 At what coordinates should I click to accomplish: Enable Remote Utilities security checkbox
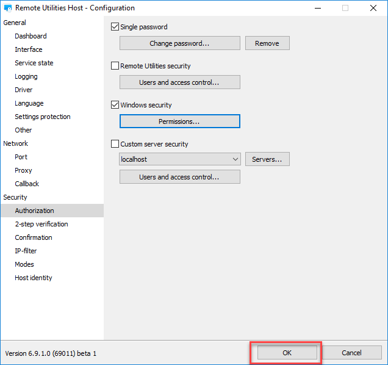(115, 66)
